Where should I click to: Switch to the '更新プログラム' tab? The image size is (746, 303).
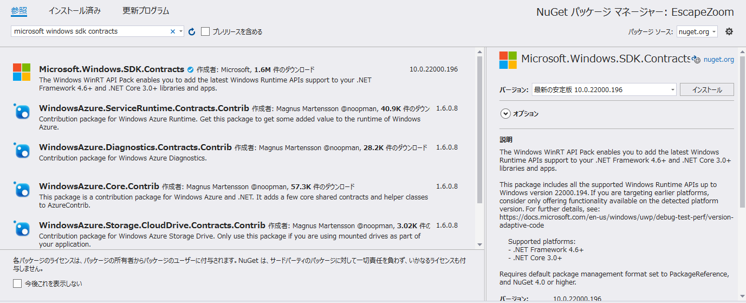146,11
